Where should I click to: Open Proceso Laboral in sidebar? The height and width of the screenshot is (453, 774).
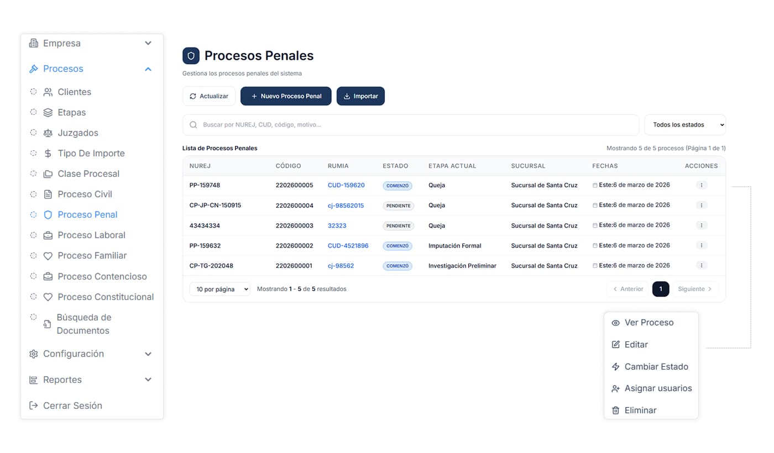(92, 235)
